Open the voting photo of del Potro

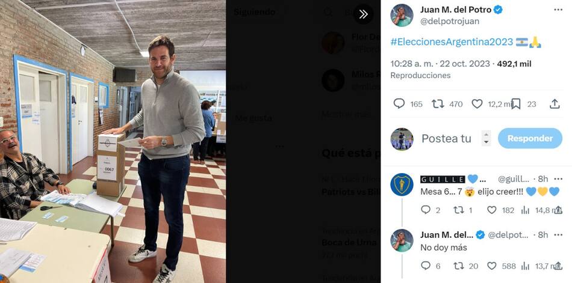coord(113,141)
